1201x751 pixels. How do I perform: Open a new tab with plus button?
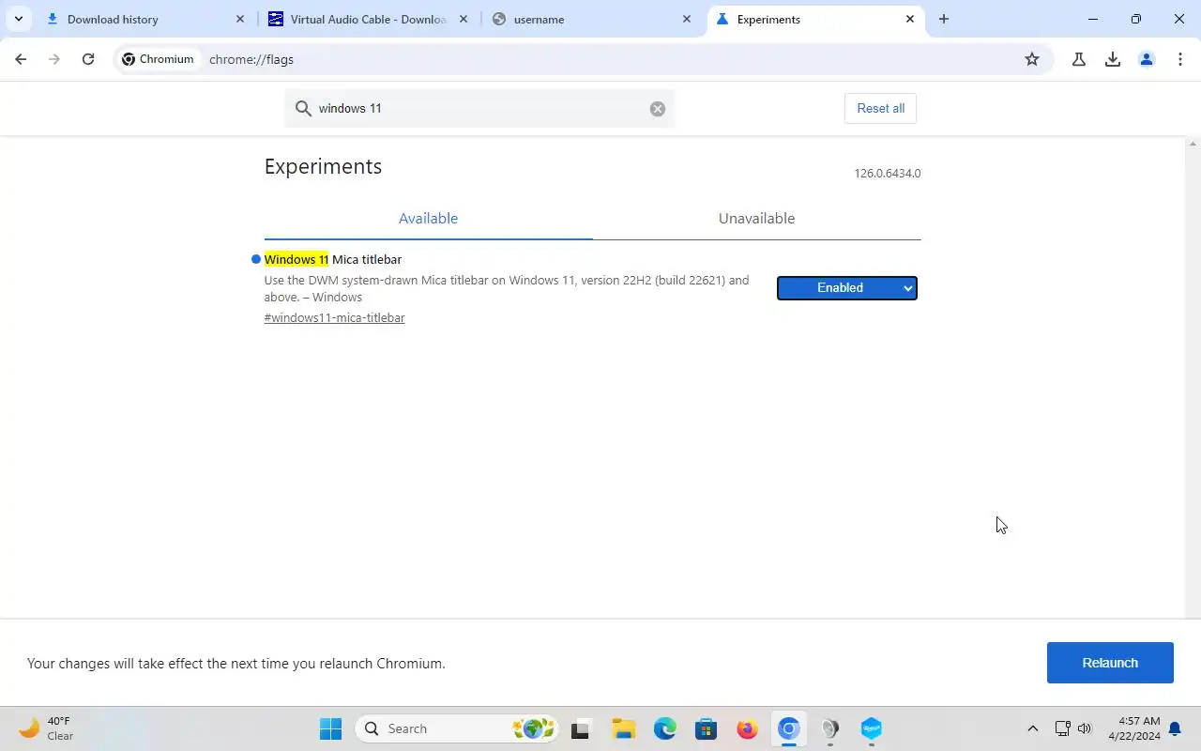(x=944, y=19)
